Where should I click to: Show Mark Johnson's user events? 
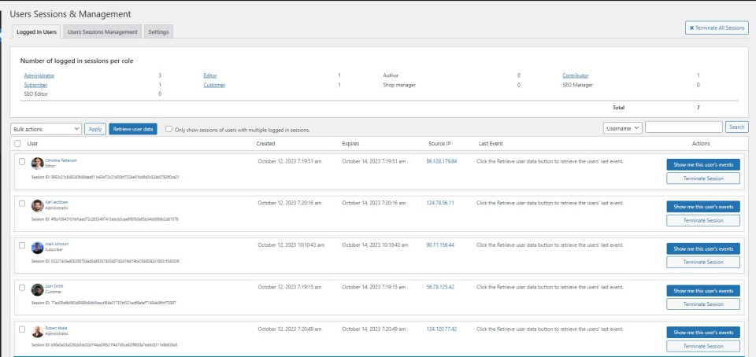click(702, 248)
